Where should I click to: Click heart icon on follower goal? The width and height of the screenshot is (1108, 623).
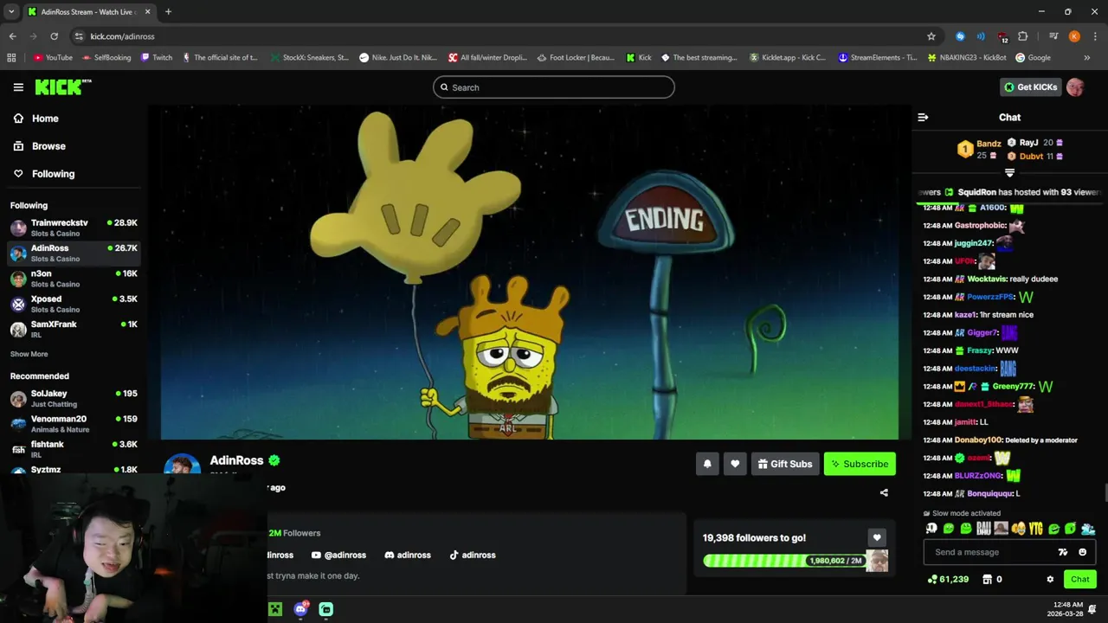(877, 537)
